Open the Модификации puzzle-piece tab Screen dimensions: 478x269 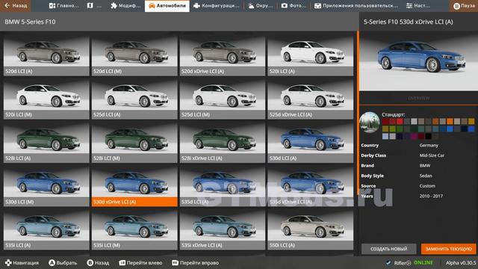click(x=125, y=6)
